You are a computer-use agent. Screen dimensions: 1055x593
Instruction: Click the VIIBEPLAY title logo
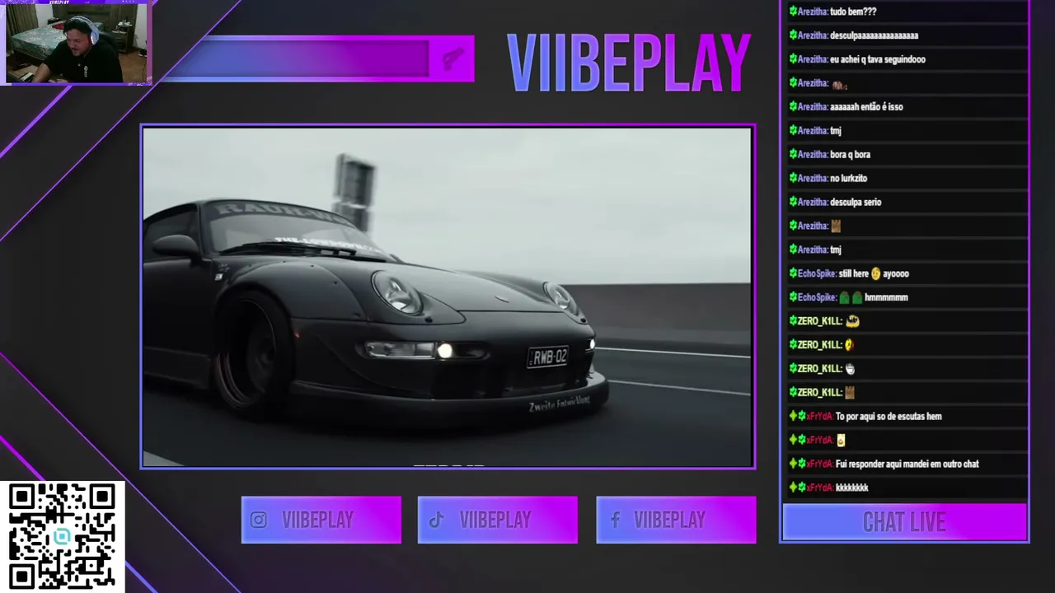[x=628, y=63]
